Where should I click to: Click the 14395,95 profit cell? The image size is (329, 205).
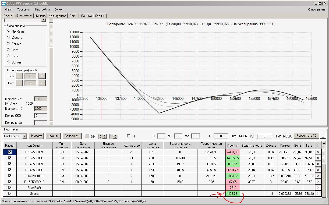[x=233, y=158]
